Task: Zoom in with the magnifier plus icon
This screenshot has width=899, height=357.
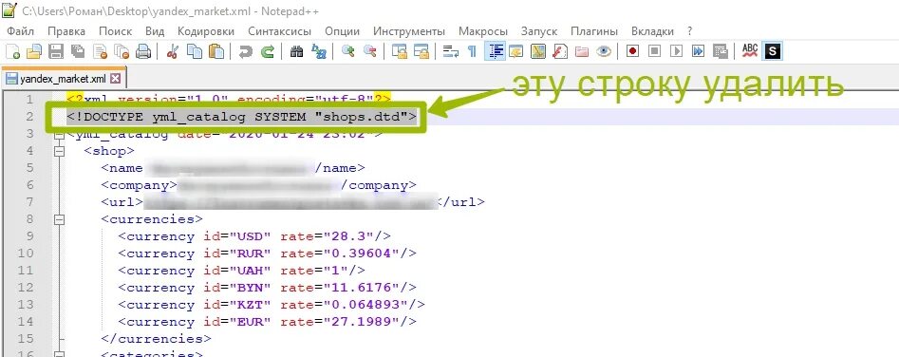Action: pyautogui.click(x=347, y=51)
